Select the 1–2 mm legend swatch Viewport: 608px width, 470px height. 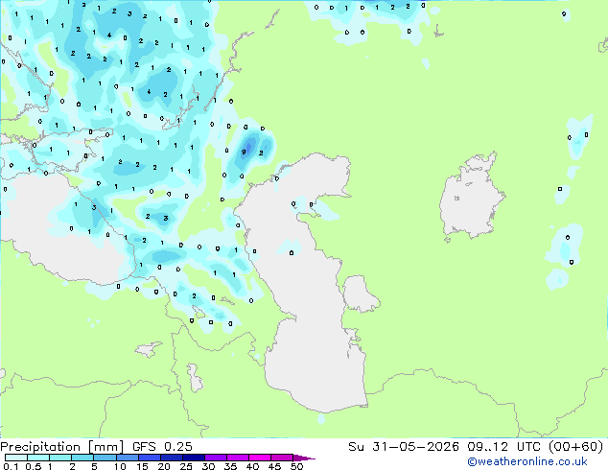(60, 458)
